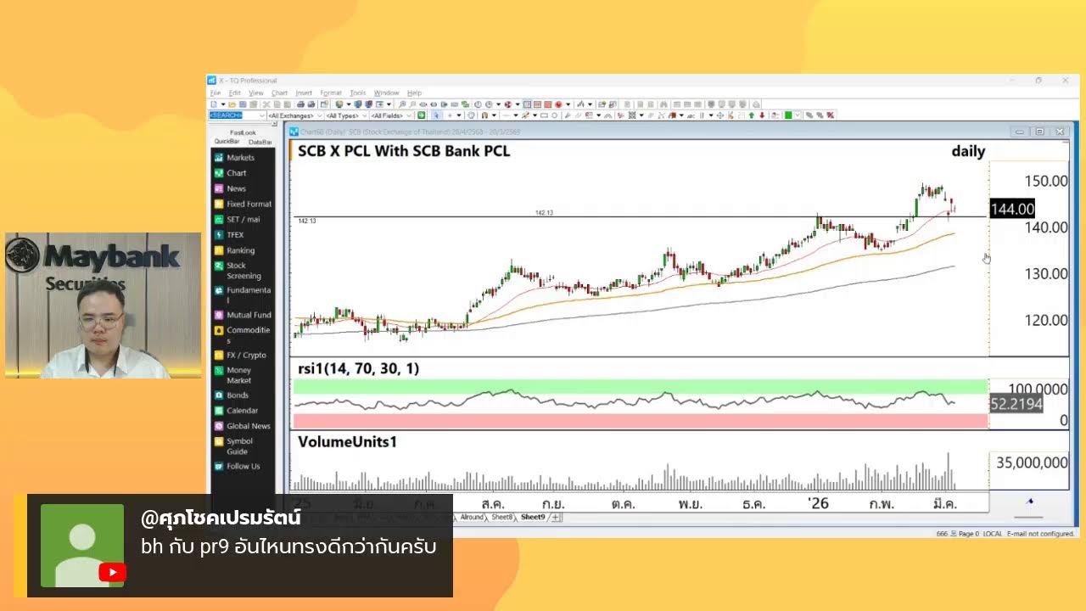Open the All Exchanges dropdown
Image resolution: width=1086 pixels, height=611 pixels.
point(295,115)
